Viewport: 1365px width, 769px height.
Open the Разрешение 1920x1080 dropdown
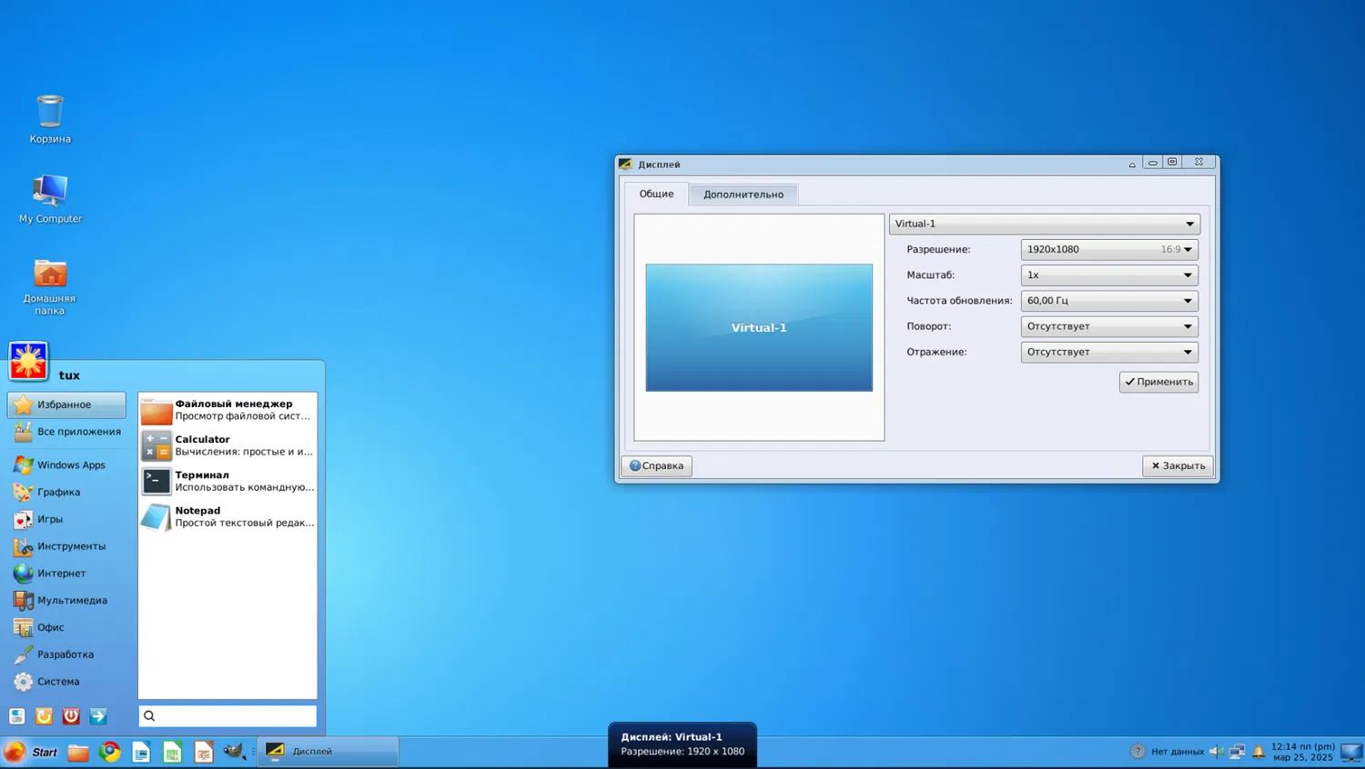pos(1109,249)
